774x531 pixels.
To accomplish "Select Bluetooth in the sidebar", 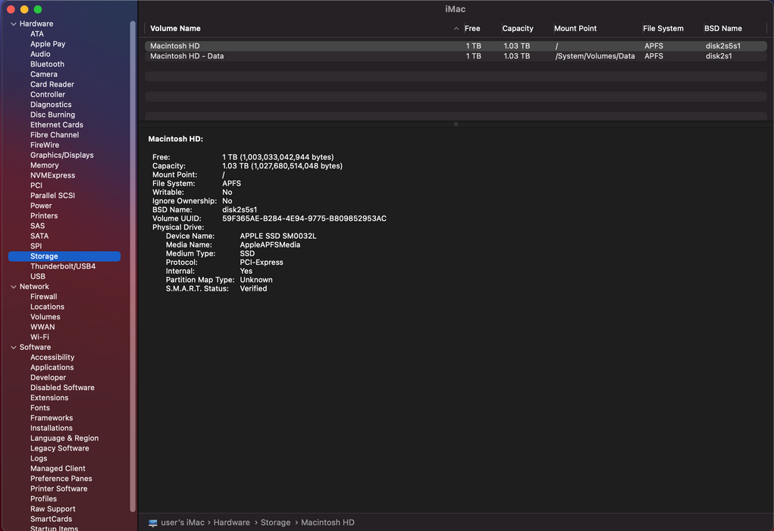I will (47, 64).
